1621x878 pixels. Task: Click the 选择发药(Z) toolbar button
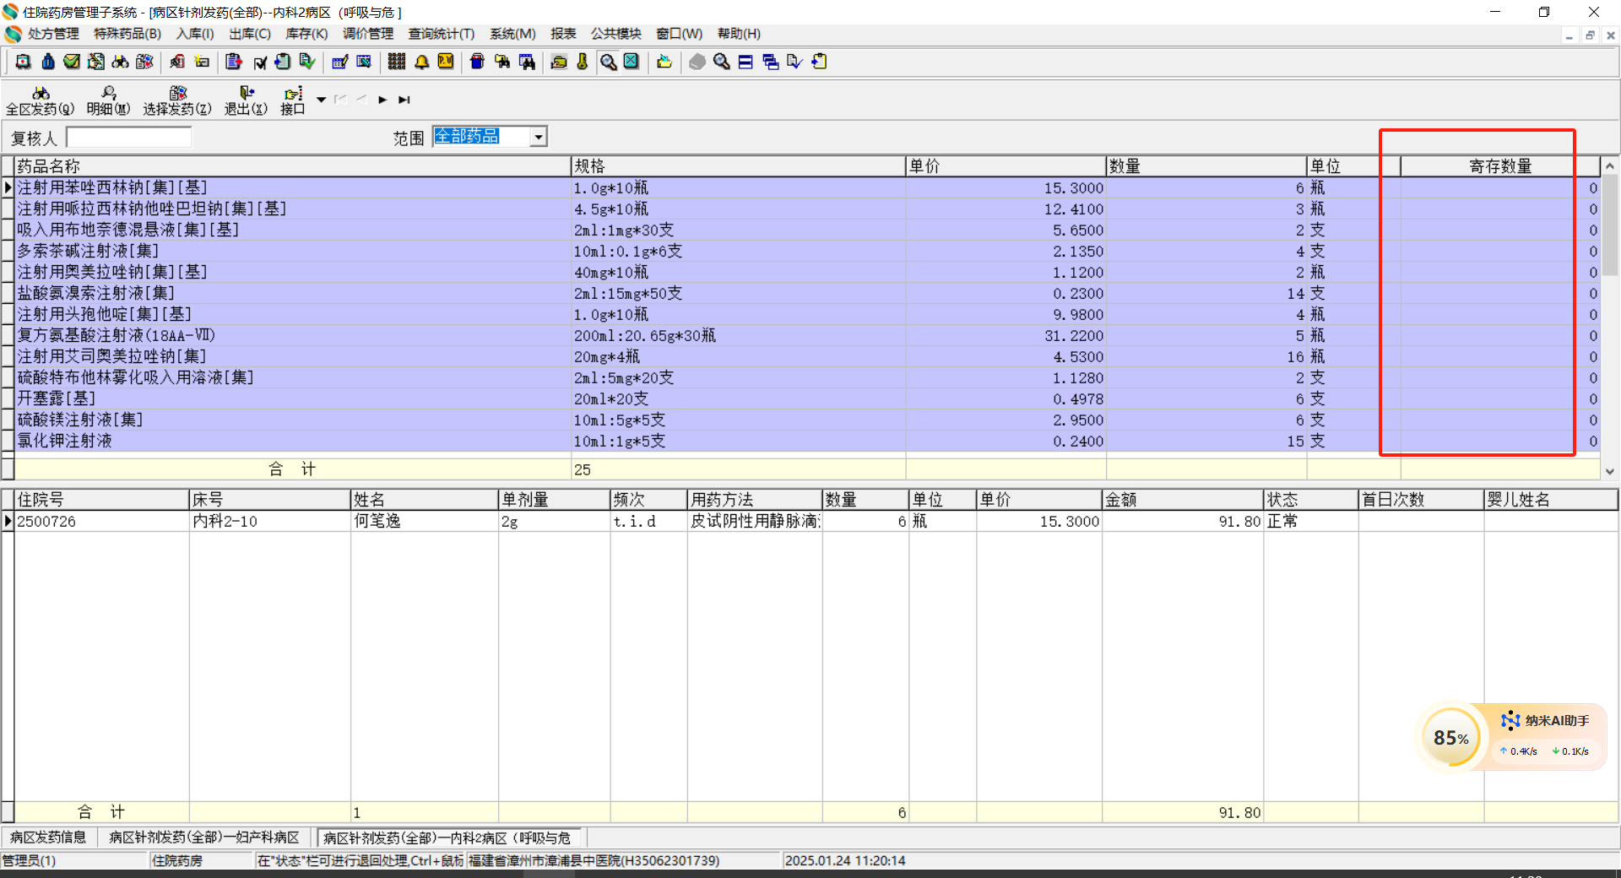[176, 100]
